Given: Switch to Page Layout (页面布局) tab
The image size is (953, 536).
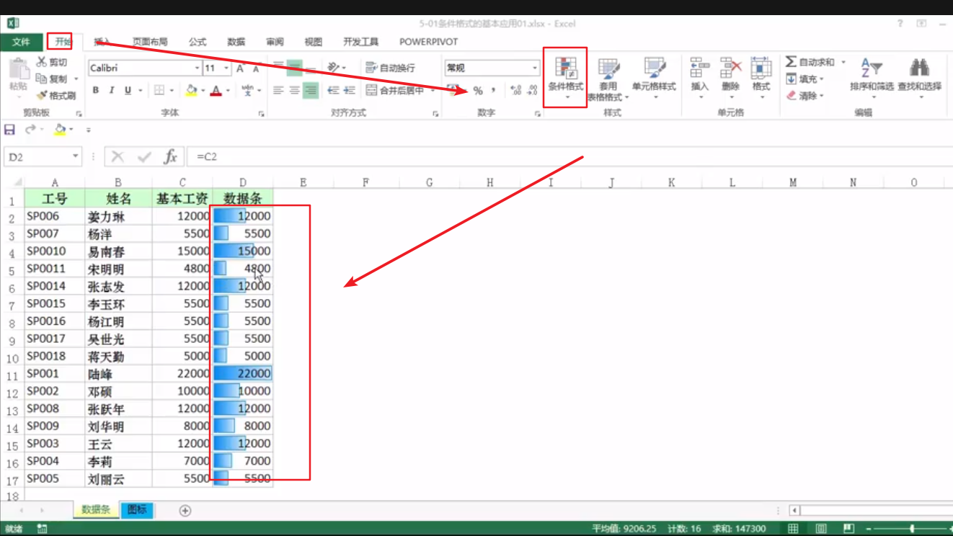Looking at the screenshot, I should [150, 42].
